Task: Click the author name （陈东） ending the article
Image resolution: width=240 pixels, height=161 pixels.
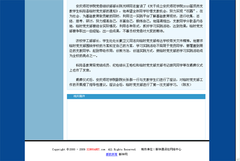Action: tap(186, 84)
